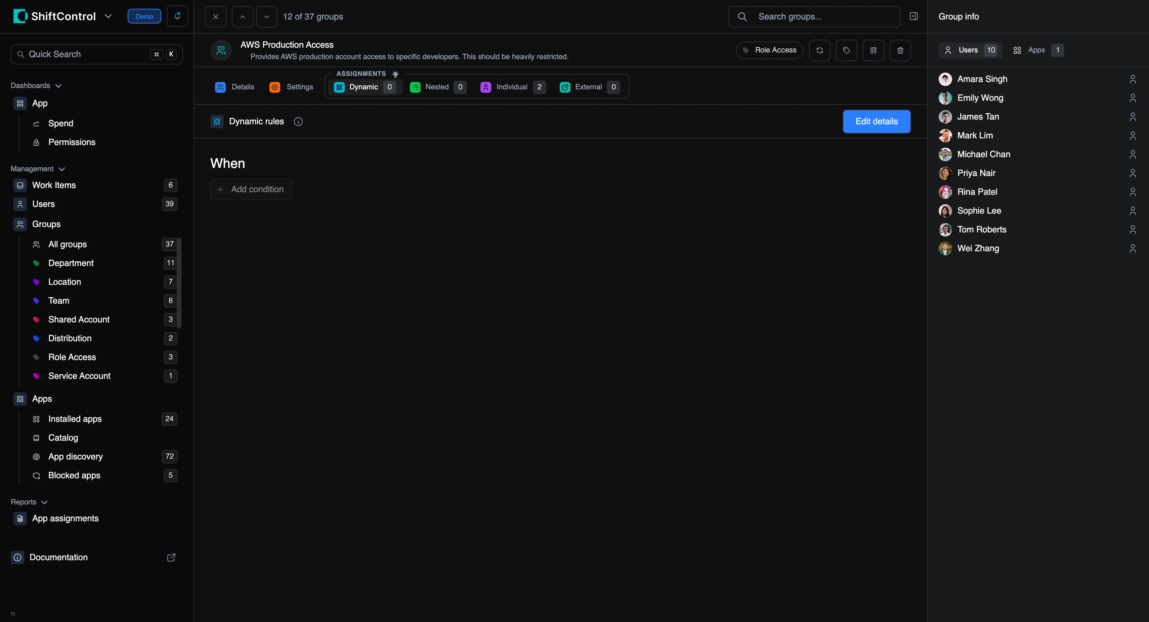Open the ShiftControl workspace dropdown chevron
This screenshot has width=1149, height=622.
pos(108,16)
